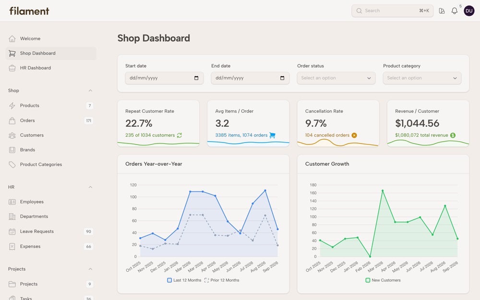Open the Leave Requests page
The image size is (480, 300).
tap(37, 231)
